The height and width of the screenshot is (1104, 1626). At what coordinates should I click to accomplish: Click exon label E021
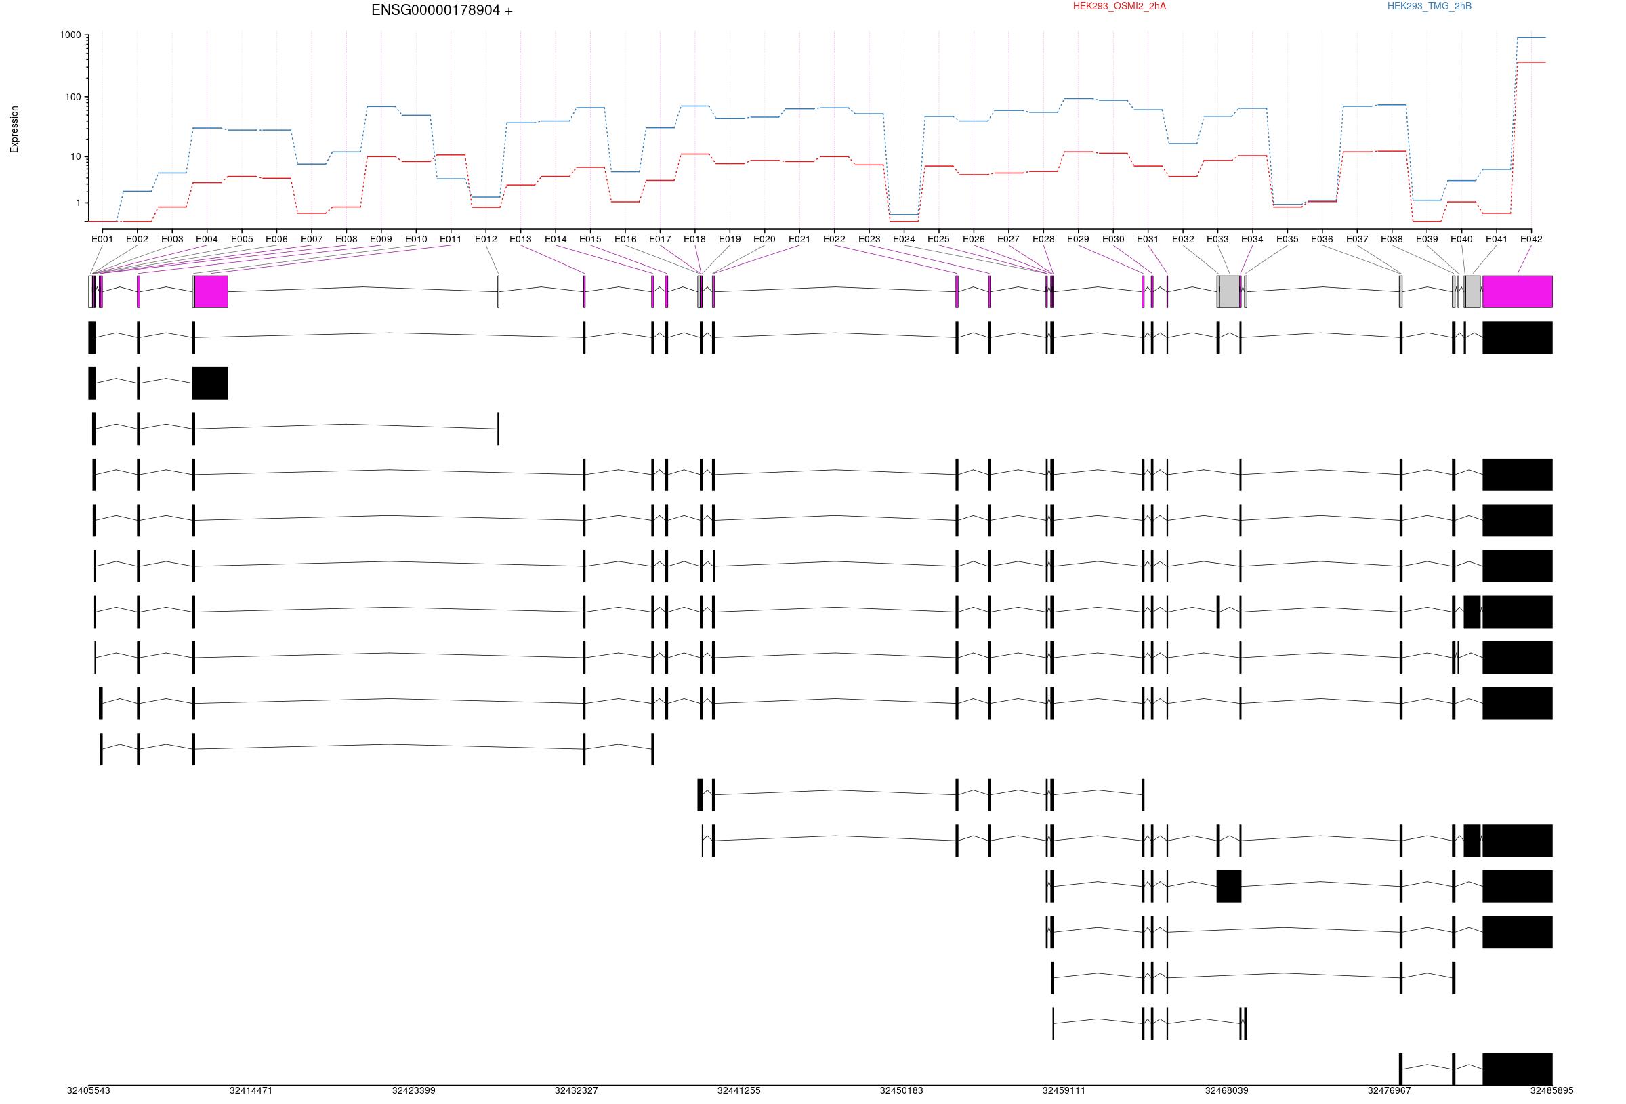click(799, 239)
